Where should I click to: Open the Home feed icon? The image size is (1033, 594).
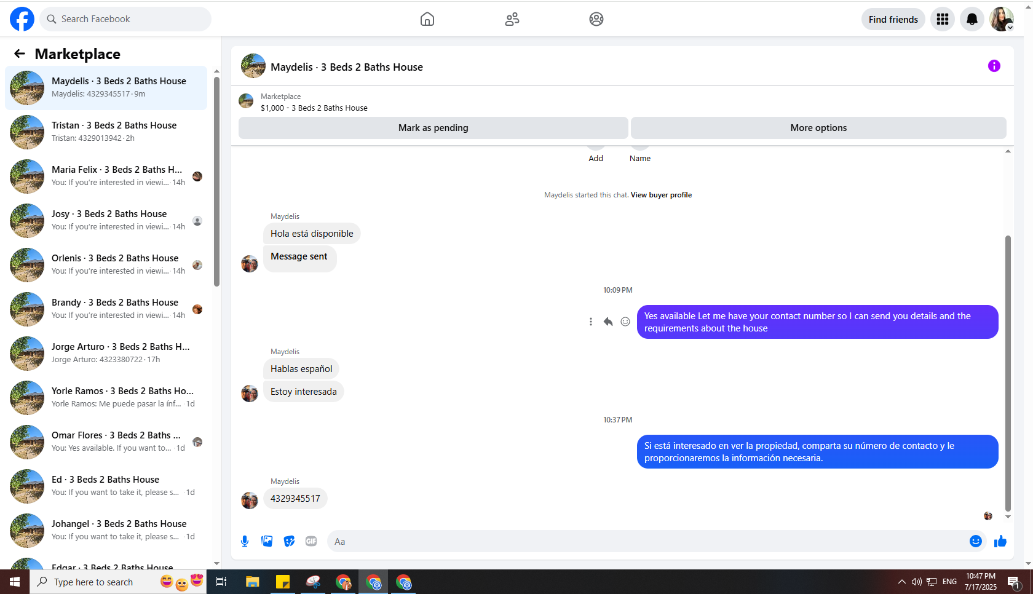(x=427, y=19)
